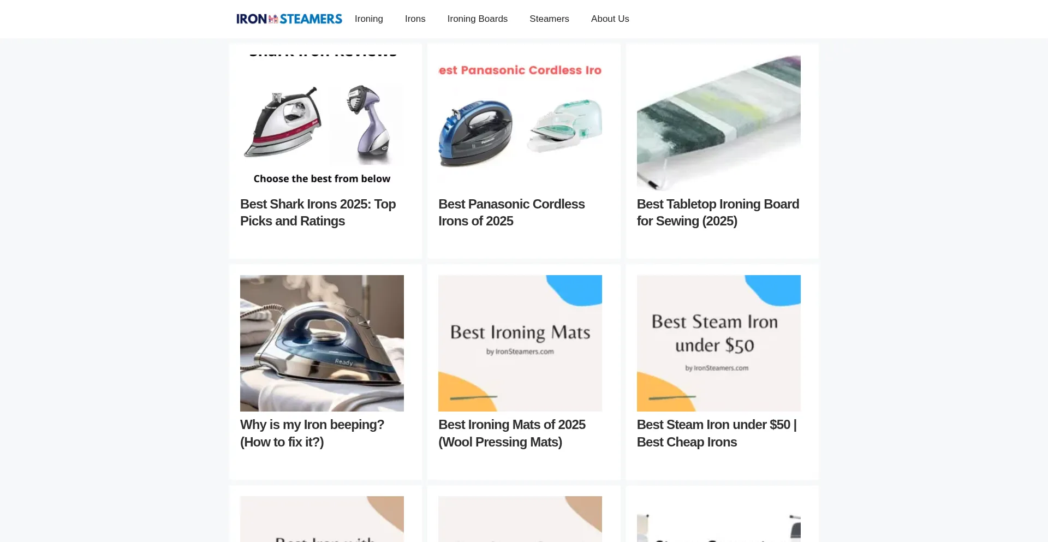Open the Steamers navigation link
This screenshot has width=1048, height=542.
click(x=549, y=19)
